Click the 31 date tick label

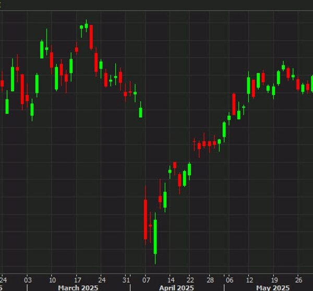point(126,278)
